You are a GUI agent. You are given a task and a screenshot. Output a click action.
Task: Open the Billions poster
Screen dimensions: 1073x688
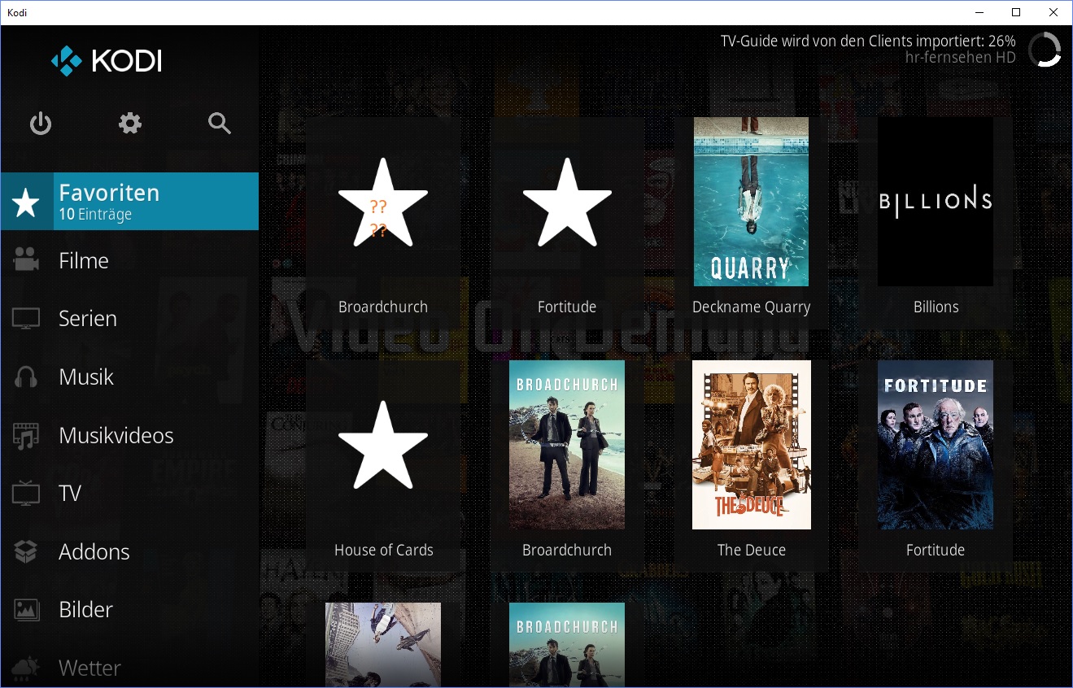click(x=936, y=202)
